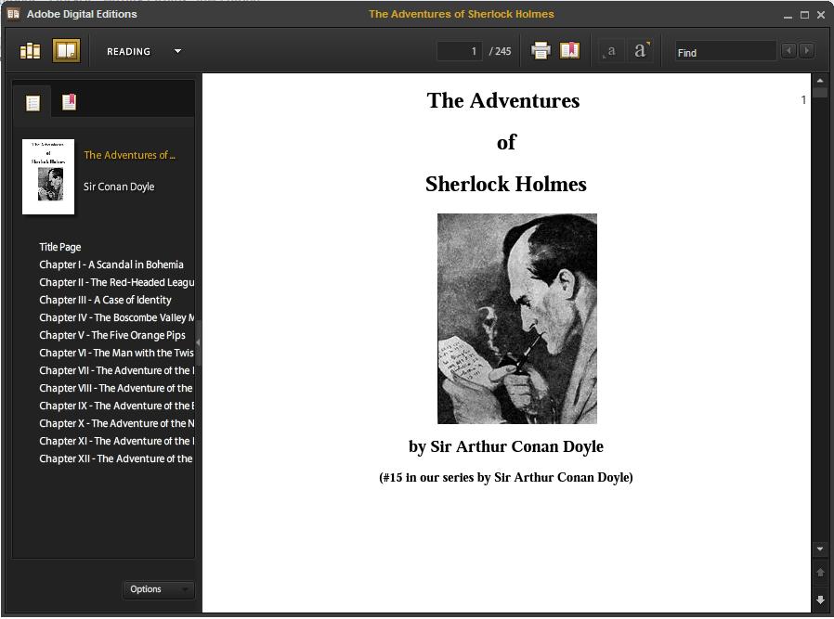Click the Adobe Digital Editions app icon

tap(13, 14)
